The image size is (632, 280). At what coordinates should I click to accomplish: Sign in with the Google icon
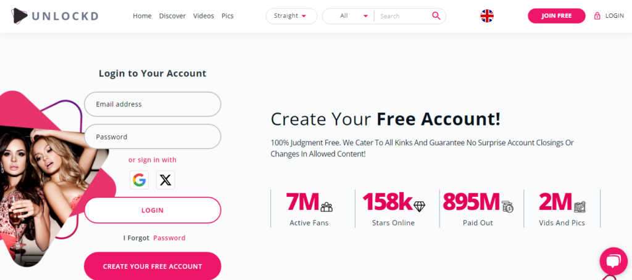click(139, 180)
